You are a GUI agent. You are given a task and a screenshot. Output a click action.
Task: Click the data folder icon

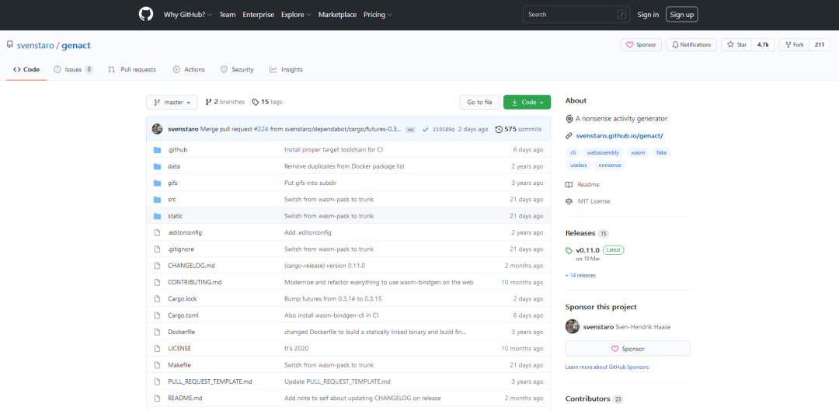[x=157, y=166]
